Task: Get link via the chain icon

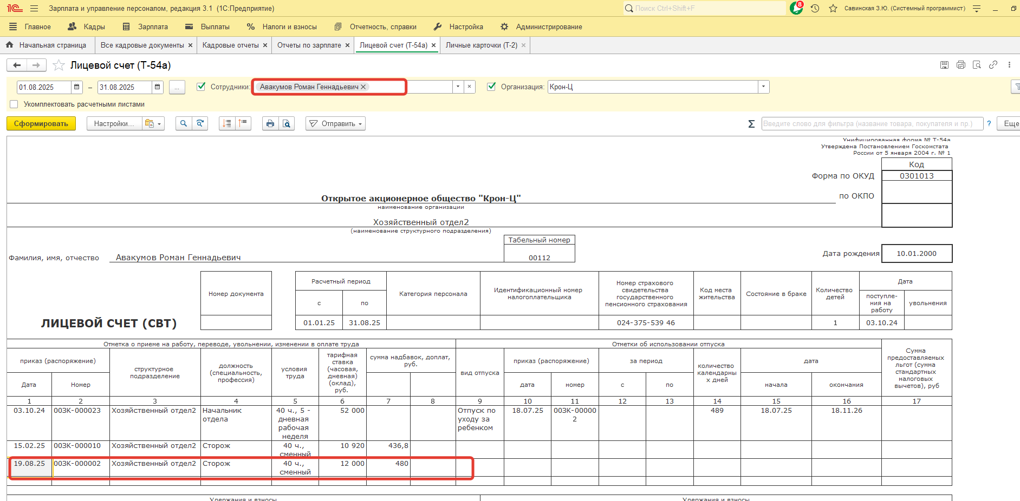Action: [993, 65]
